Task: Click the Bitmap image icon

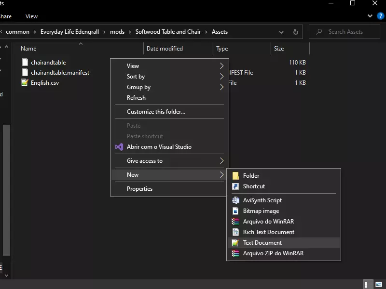Action: coord(235,211)
